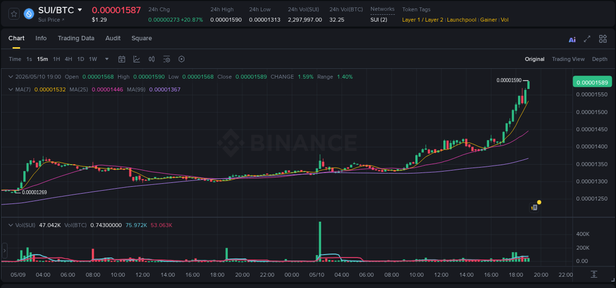The image size is (616, 288).
Task: Expand more time intervals dropdown
Action: (107, 59)
